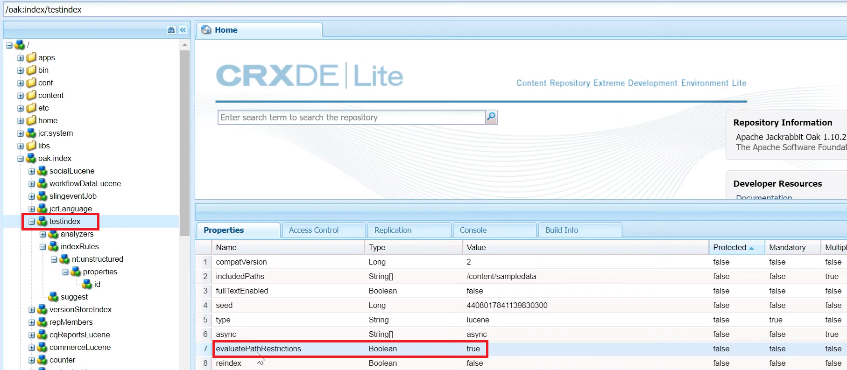The image size is (847, 370).
Task: Click the scroll-up arrow of tree scrollbar
Action: (184, 45)
